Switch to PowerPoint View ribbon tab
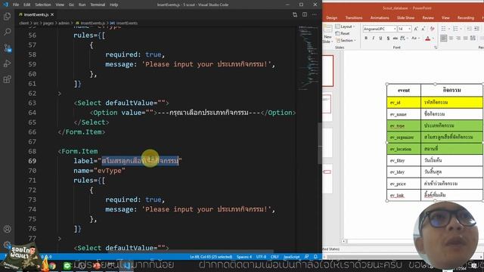Viewport: 484px width, 272px height. pos(445,18)
